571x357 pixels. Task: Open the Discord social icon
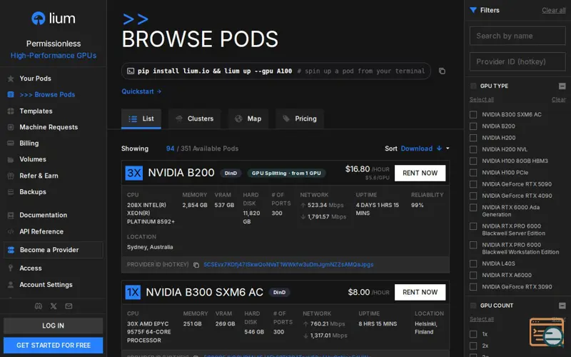pyautogui.click(x=39, y=306)
